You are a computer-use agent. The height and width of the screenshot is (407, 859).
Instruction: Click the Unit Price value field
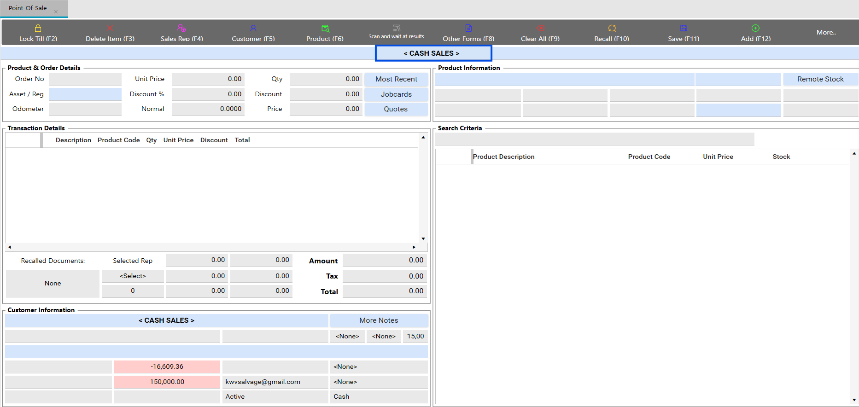[x=208, y=79]
